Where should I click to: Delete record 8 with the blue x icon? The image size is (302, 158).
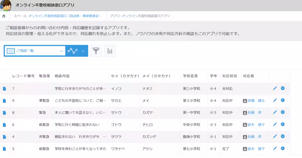pyautogui.click(x=282, y=112)
